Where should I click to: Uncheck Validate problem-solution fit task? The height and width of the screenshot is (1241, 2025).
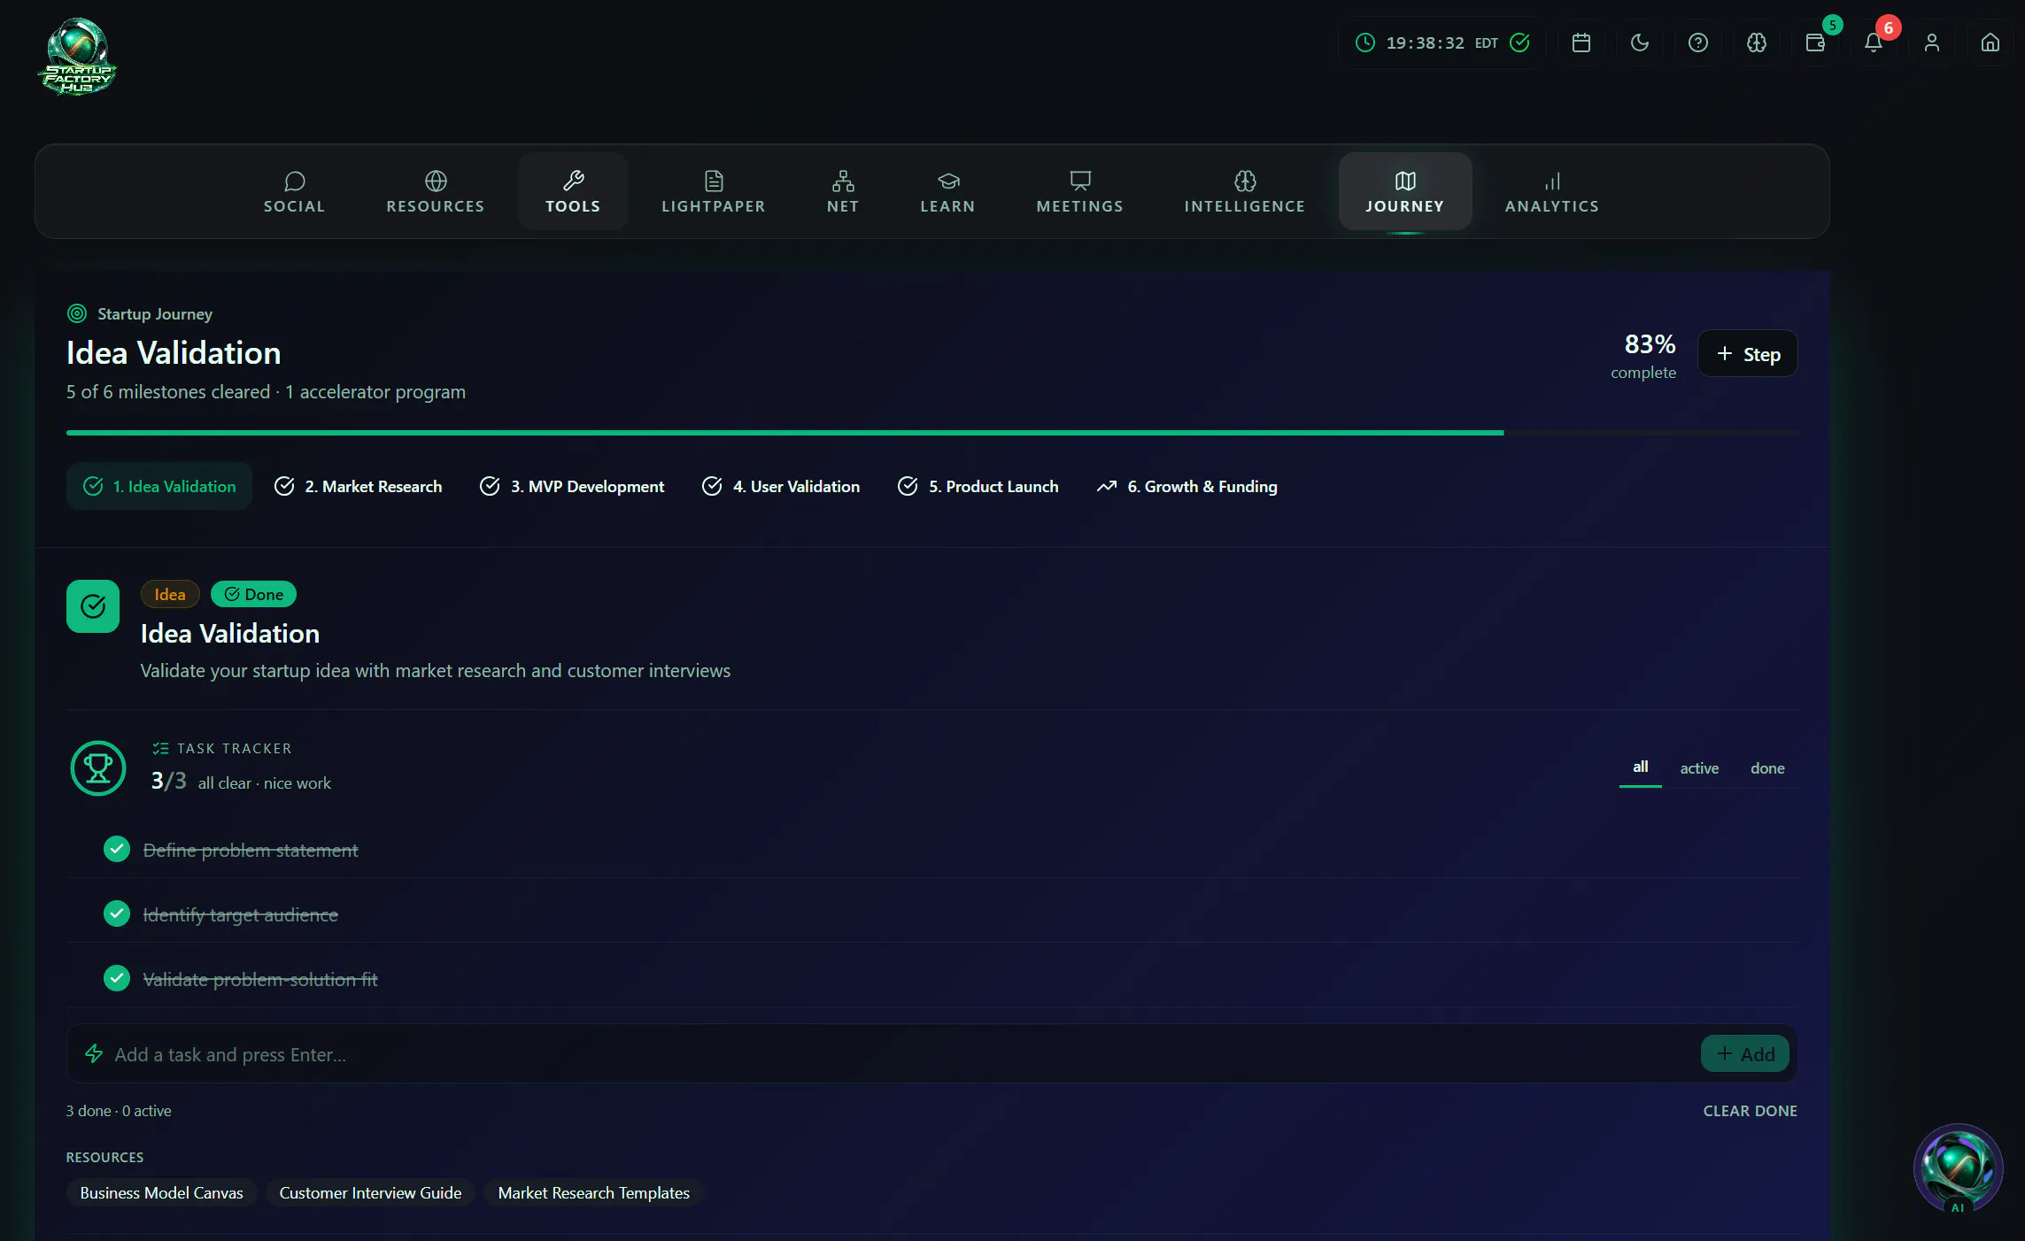pyautogui.click(x=117, y=978)
